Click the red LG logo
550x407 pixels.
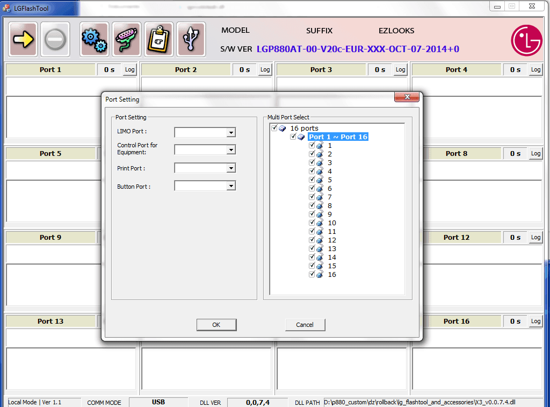[526, 40]
